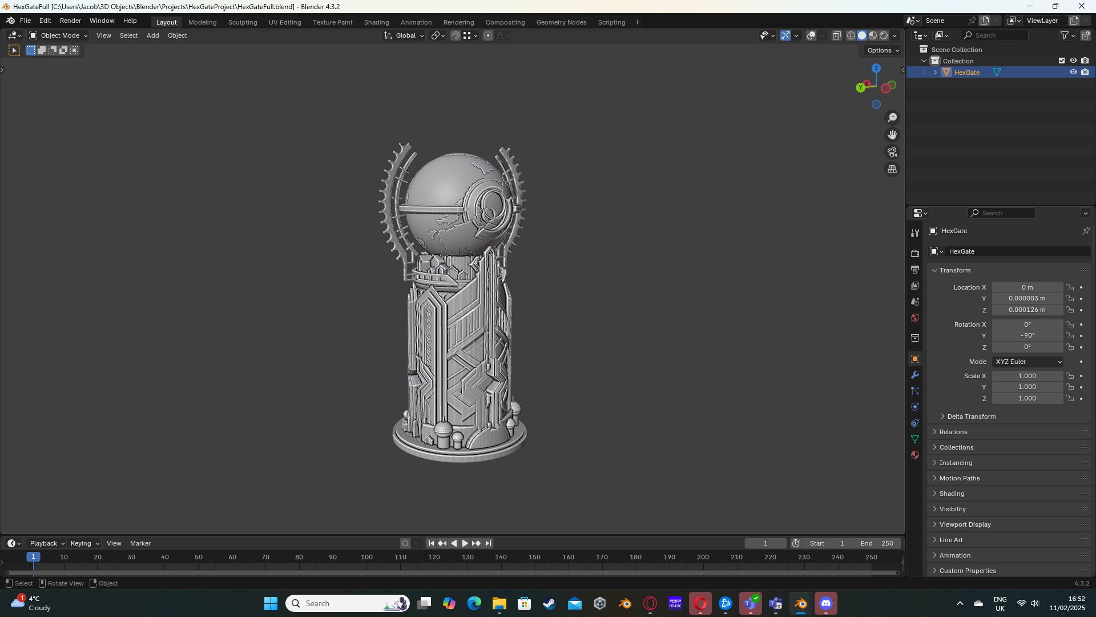Switch perspective/orthographic grid gizmo icon

coord(892,169)
